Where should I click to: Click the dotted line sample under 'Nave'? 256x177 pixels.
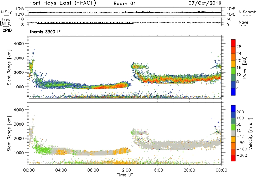point(244,26)
